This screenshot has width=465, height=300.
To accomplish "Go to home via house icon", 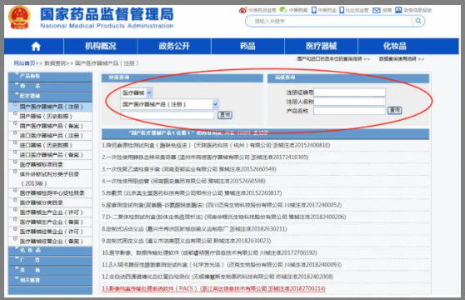I will pos(36,46).
